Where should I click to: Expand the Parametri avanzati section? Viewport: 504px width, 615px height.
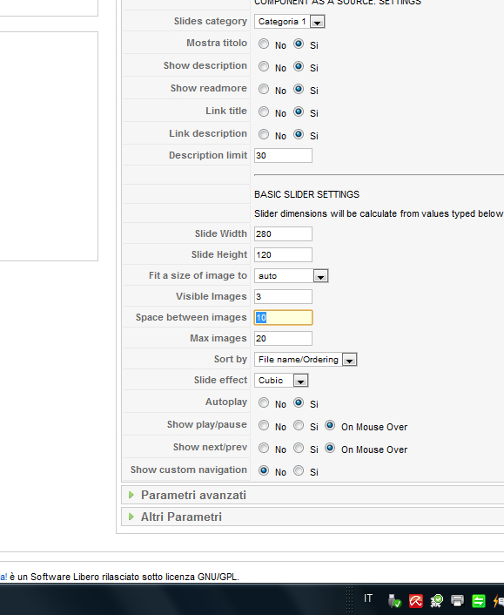pyautogui.click(x=193, y=495)
